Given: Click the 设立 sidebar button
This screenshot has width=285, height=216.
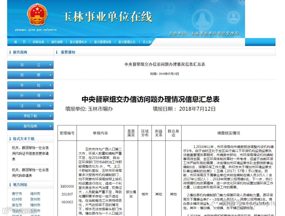Looking at the screenshot, I should click(x=30, y=65).
